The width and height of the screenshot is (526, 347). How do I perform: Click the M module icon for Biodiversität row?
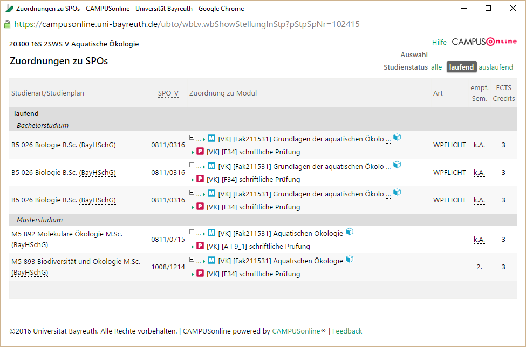click(211, 260)
